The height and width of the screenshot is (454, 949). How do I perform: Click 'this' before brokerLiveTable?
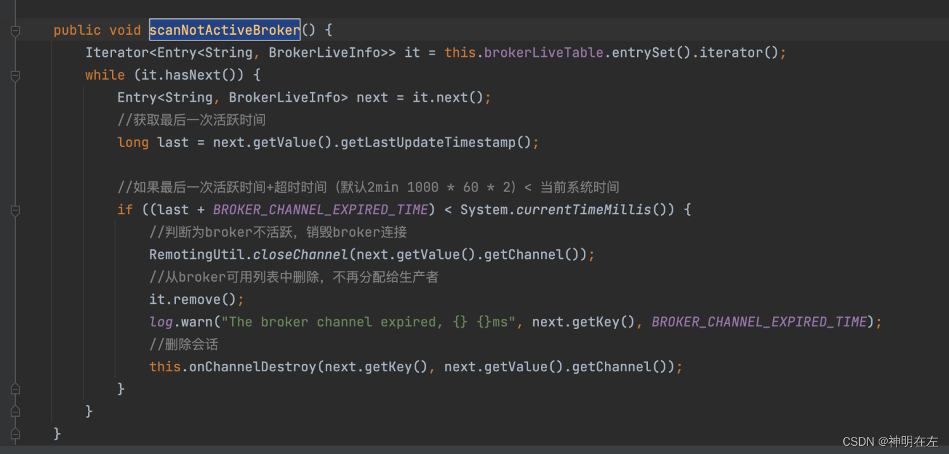pos(460,52)
